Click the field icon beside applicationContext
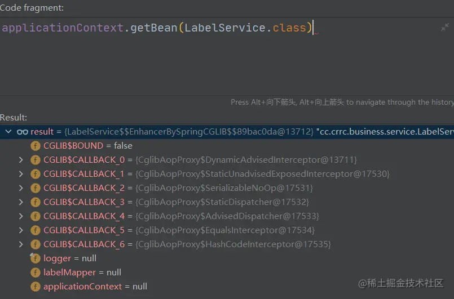This screenshot has height=299, width=454. (x=36, y=287)
